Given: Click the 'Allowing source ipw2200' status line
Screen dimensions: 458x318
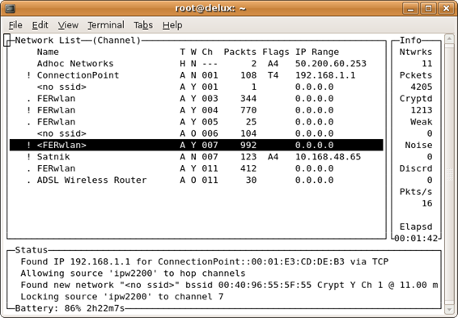Looking at the screenshot, I should coord(133,273).
